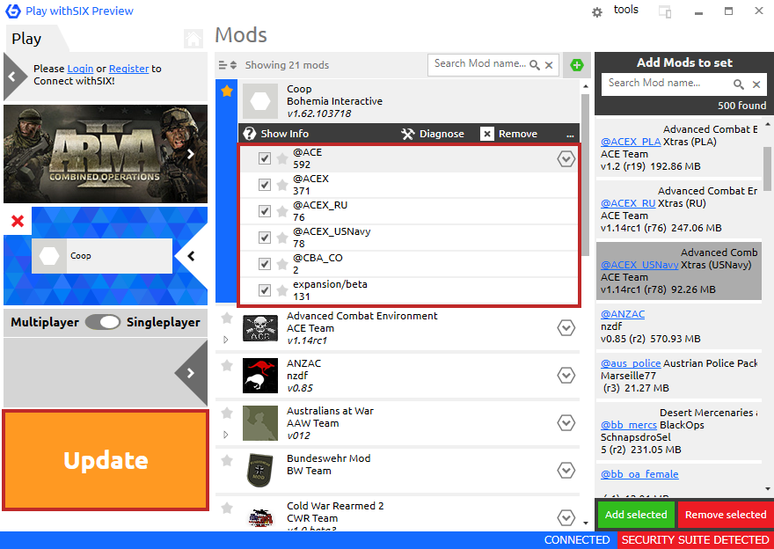Viewport: 774px width, 549px height.
Task: Uncheck the @CBA_CO mod checkbox
Action: [x=265, y=264]
